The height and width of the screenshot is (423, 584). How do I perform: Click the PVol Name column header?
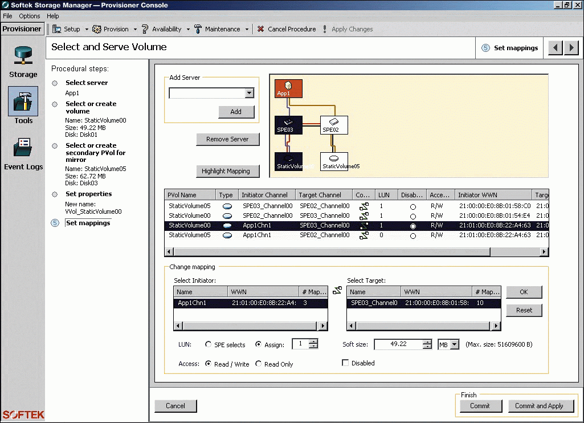[x=190, y=195]
